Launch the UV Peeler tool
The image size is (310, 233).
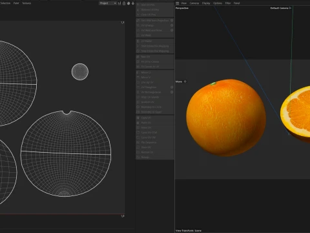154,41
